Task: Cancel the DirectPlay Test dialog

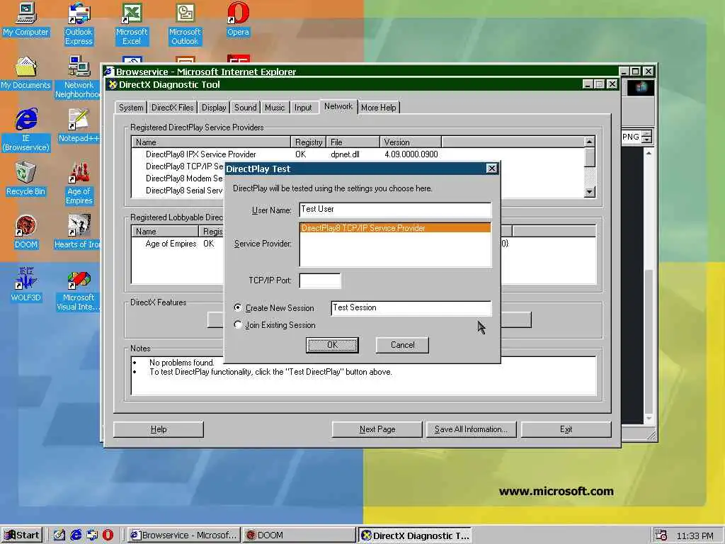Action: 402,345
